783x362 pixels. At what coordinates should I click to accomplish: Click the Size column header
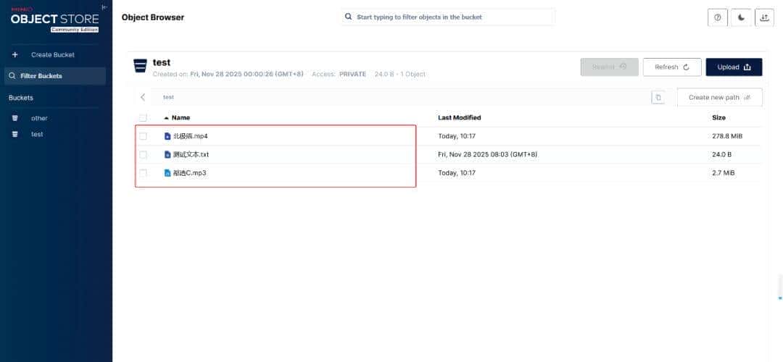click(x=718, y=118)
